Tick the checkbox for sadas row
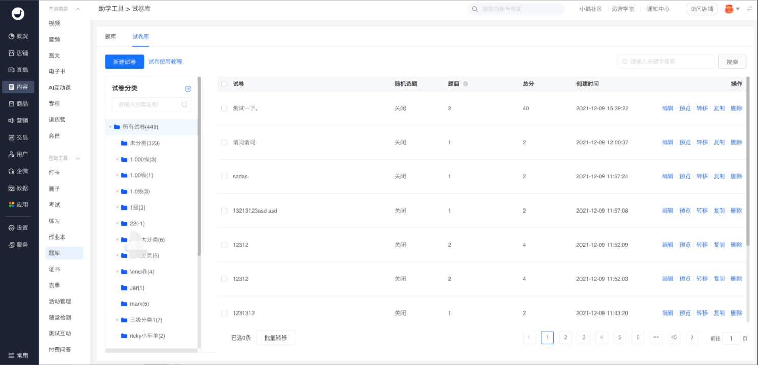Image resolution: width=758 pixels, height=365 pixels. pos(224,176)
